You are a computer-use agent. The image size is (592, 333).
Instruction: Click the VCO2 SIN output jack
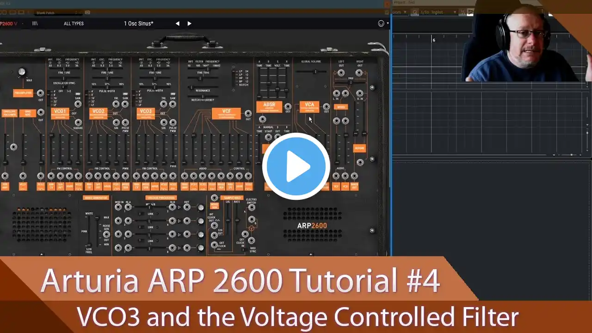click(x=116, y=122)
